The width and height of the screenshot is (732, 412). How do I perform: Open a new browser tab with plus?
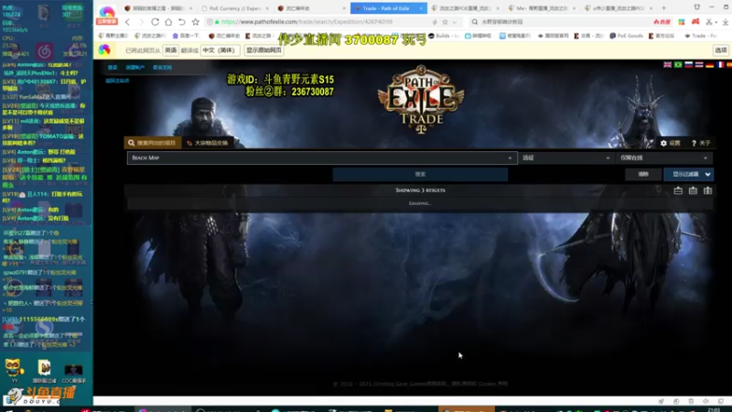click(664, 8)
